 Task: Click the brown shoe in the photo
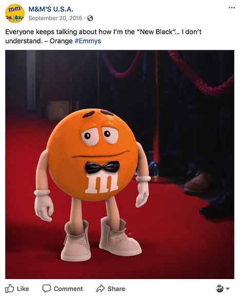pos(198,183)
